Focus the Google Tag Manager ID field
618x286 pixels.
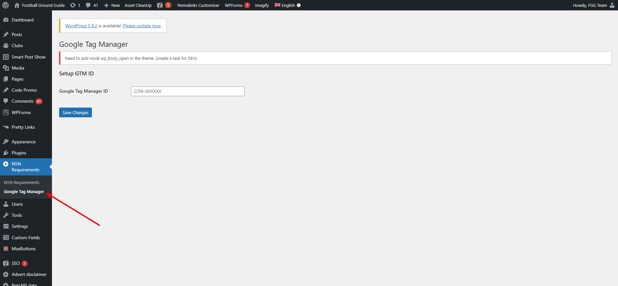click(x=187, y=91)
